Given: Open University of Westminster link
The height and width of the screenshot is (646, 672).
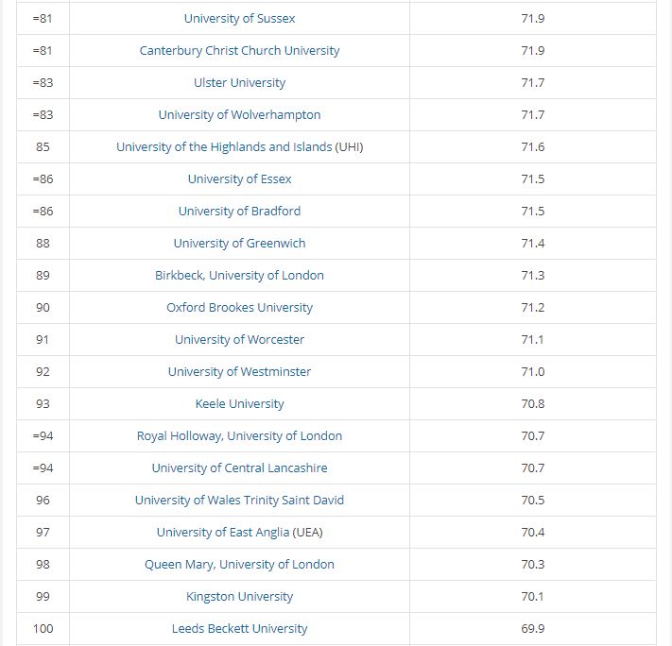Looking at the screenshot, I should click(x=239, y=372).
